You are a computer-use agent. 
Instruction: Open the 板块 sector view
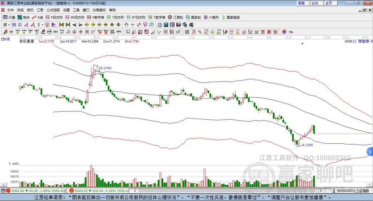click(23, 18)
